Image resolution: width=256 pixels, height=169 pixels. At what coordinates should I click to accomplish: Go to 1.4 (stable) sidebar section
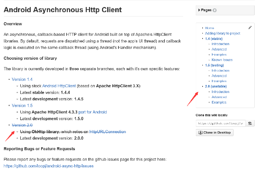214,39
